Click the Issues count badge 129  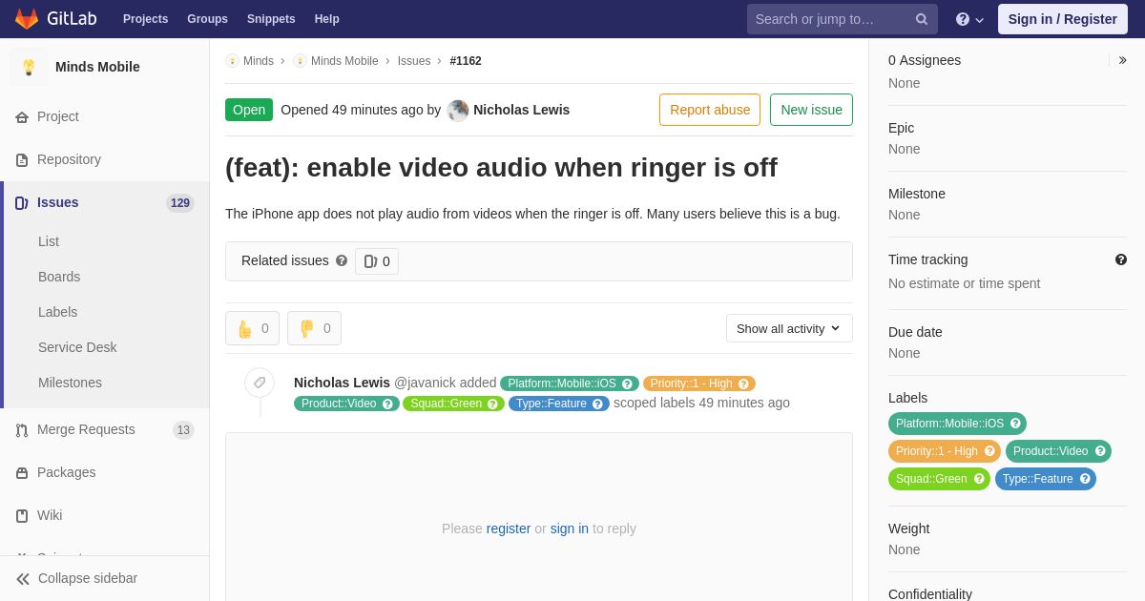coord(180,203)
